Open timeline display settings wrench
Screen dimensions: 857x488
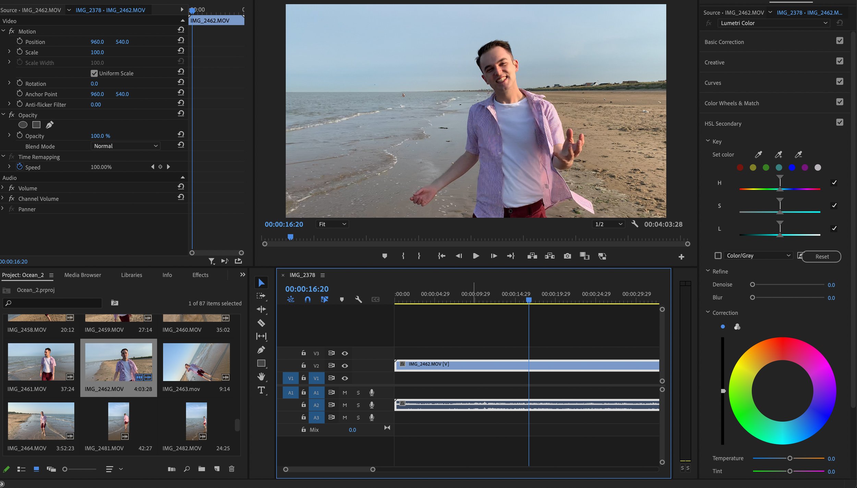[358, 299]
